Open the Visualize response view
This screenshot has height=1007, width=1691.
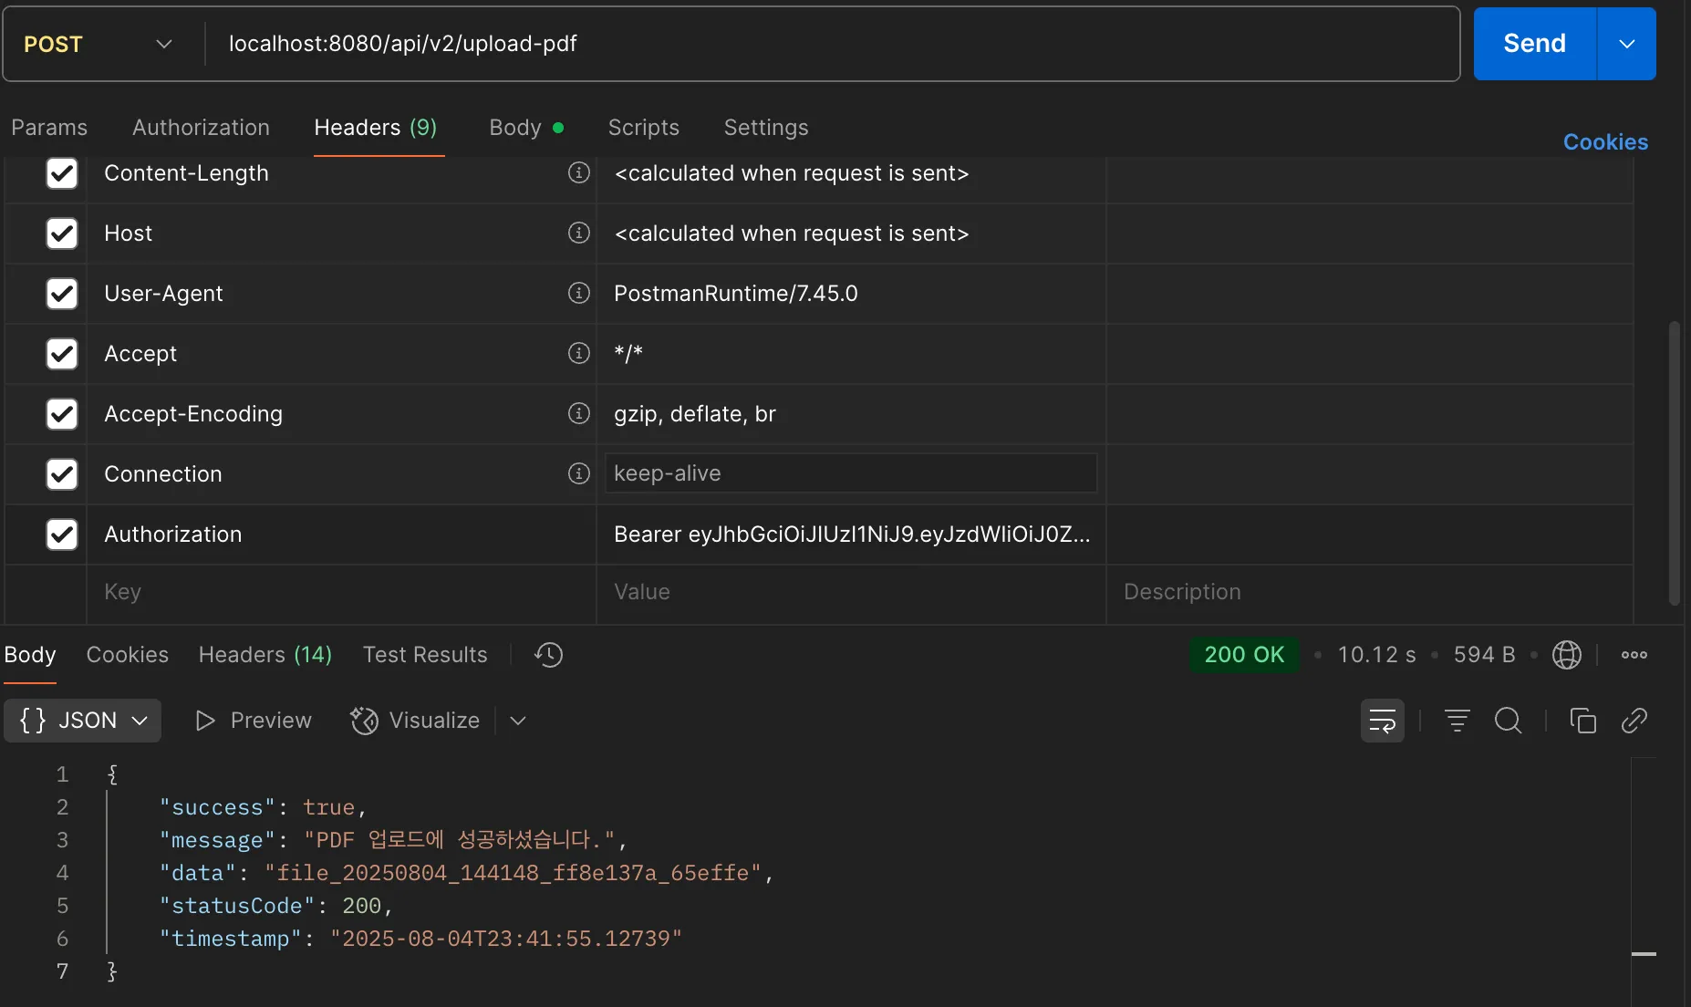(415, 721)
